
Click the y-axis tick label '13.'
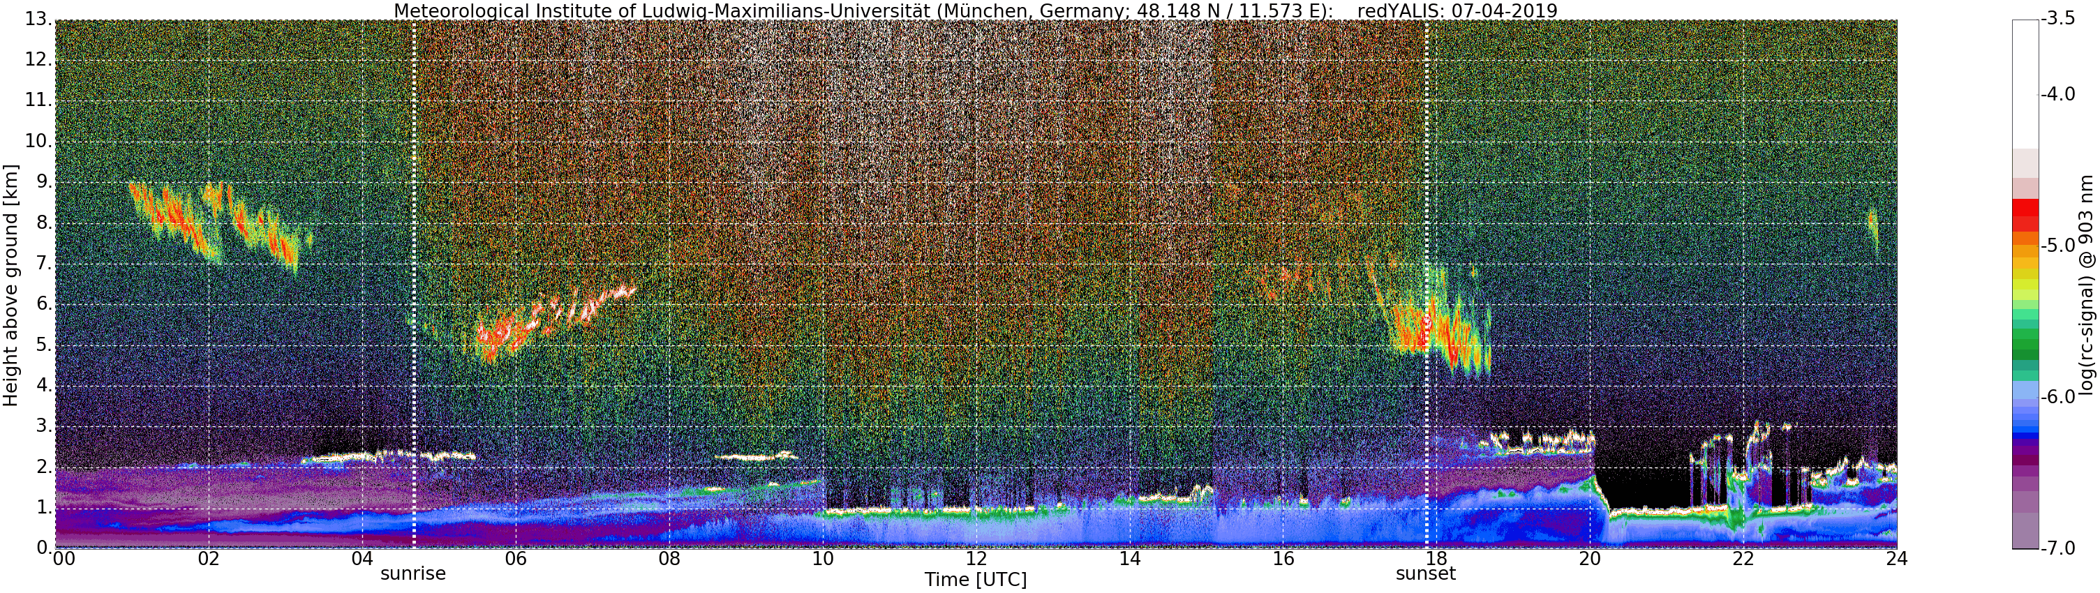pyautogui.click(x=37, y=20)
